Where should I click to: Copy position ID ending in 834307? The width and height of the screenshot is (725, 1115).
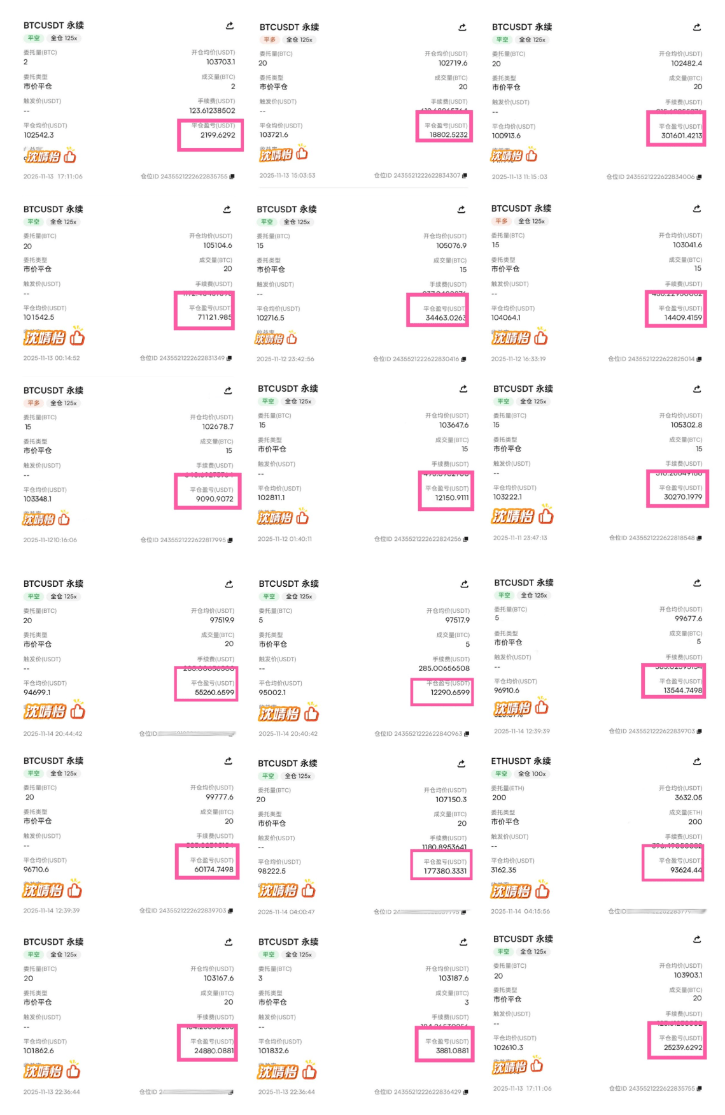tap(465, 176)
